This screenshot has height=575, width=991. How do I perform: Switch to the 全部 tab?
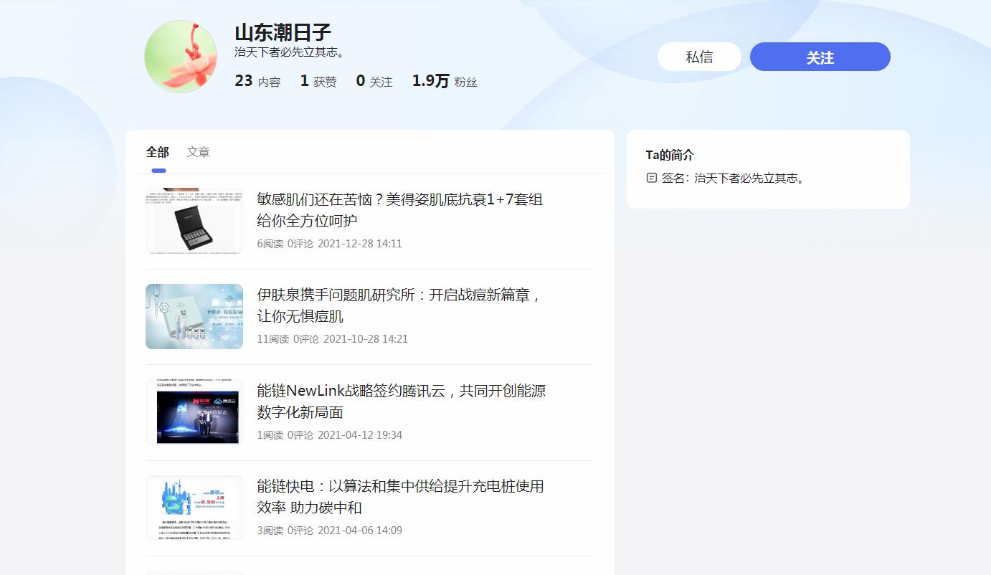tap(158, 152)
